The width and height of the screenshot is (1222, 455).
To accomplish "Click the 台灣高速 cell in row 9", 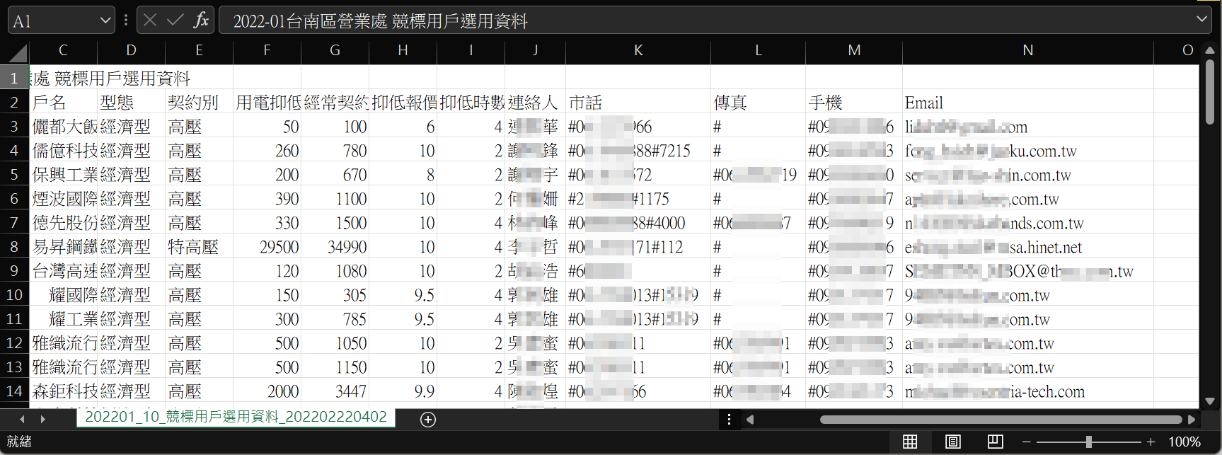I will [63, 270].
